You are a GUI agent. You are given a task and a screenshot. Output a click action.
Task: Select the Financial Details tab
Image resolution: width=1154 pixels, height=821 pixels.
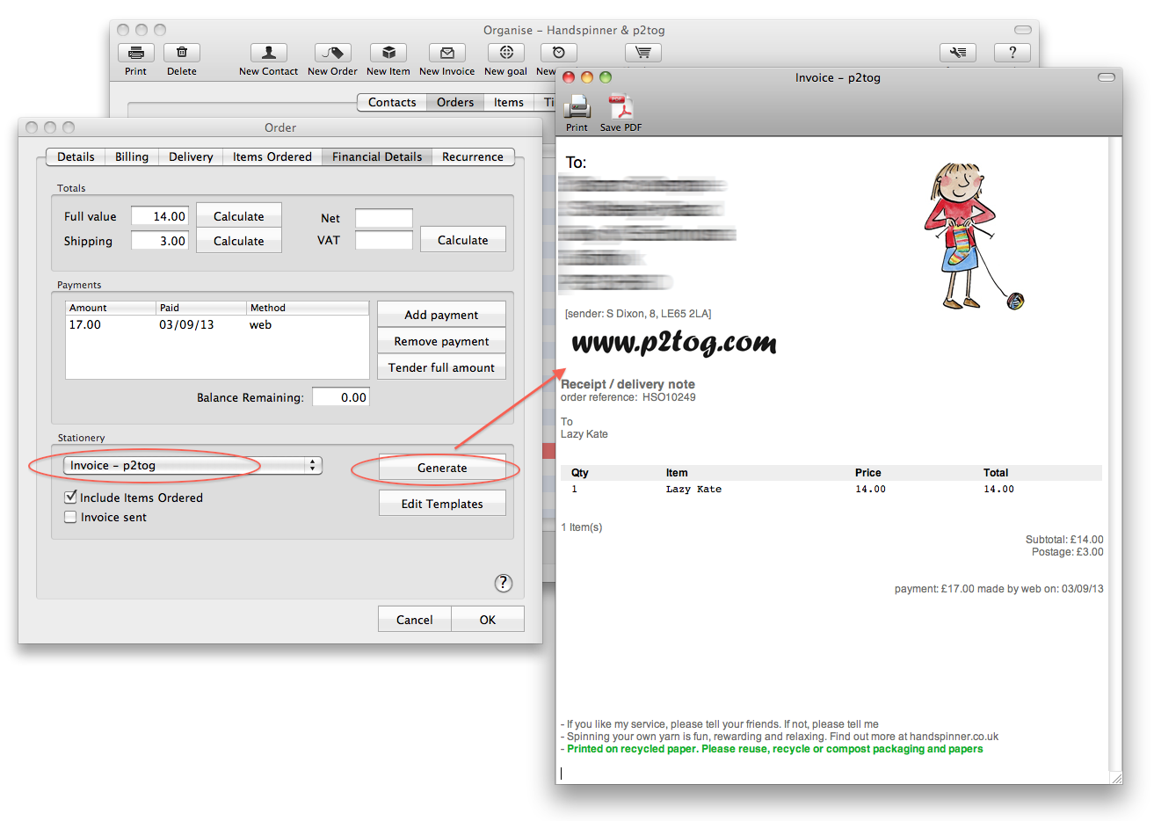coord(377,156)
